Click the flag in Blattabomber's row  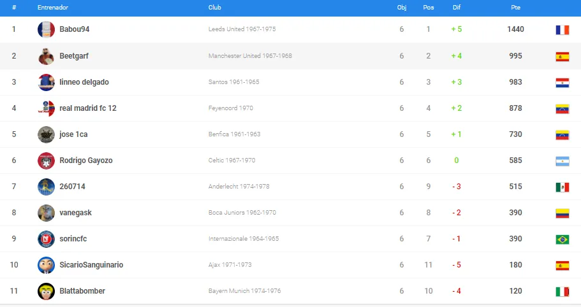pyautogui.click(x=562, y=292)
